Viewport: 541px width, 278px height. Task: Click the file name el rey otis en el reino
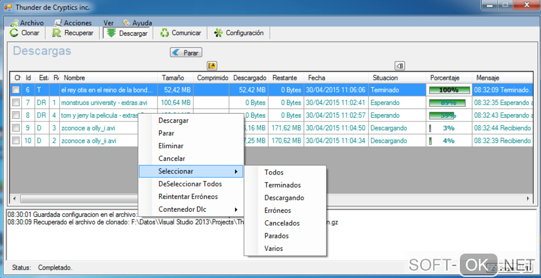click(x=107, y=90)
